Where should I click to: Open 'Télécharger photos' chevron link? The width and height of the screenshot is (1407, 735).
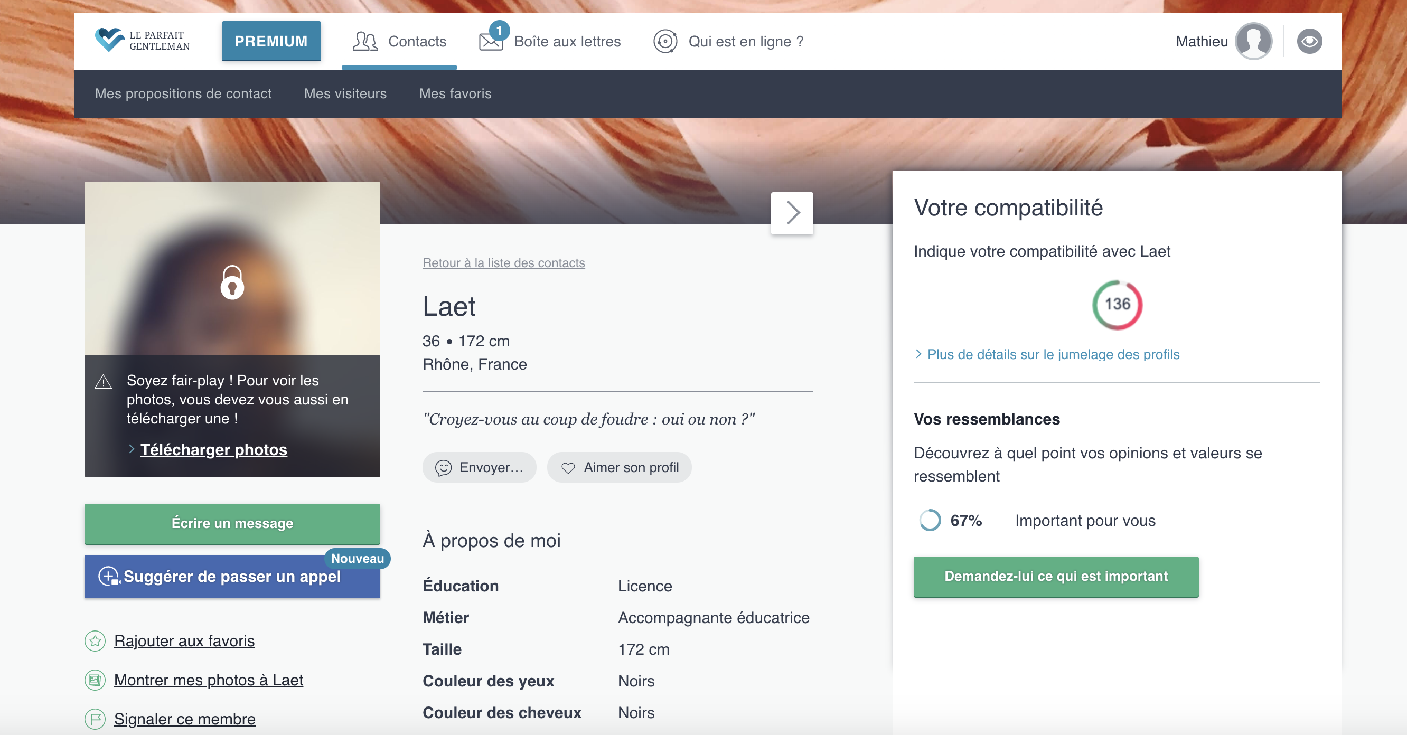213,449
